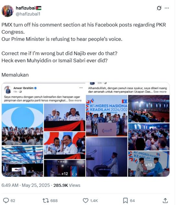Open the tweet's three-dot more menu
176x205 pixels.
click(167, 8)
